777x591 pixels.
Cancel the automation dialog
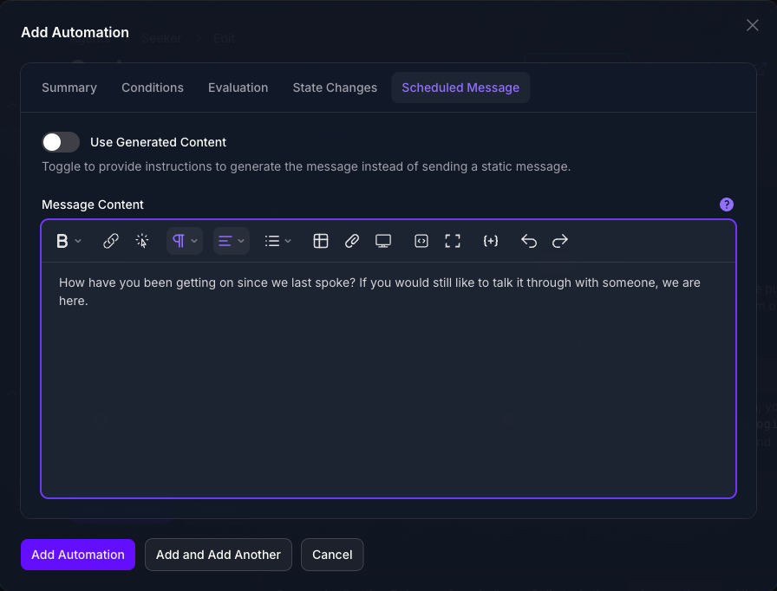332,555
